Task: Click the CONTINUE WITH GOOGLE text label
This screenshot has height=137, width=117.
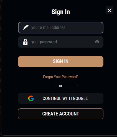Action: (65, 98)
